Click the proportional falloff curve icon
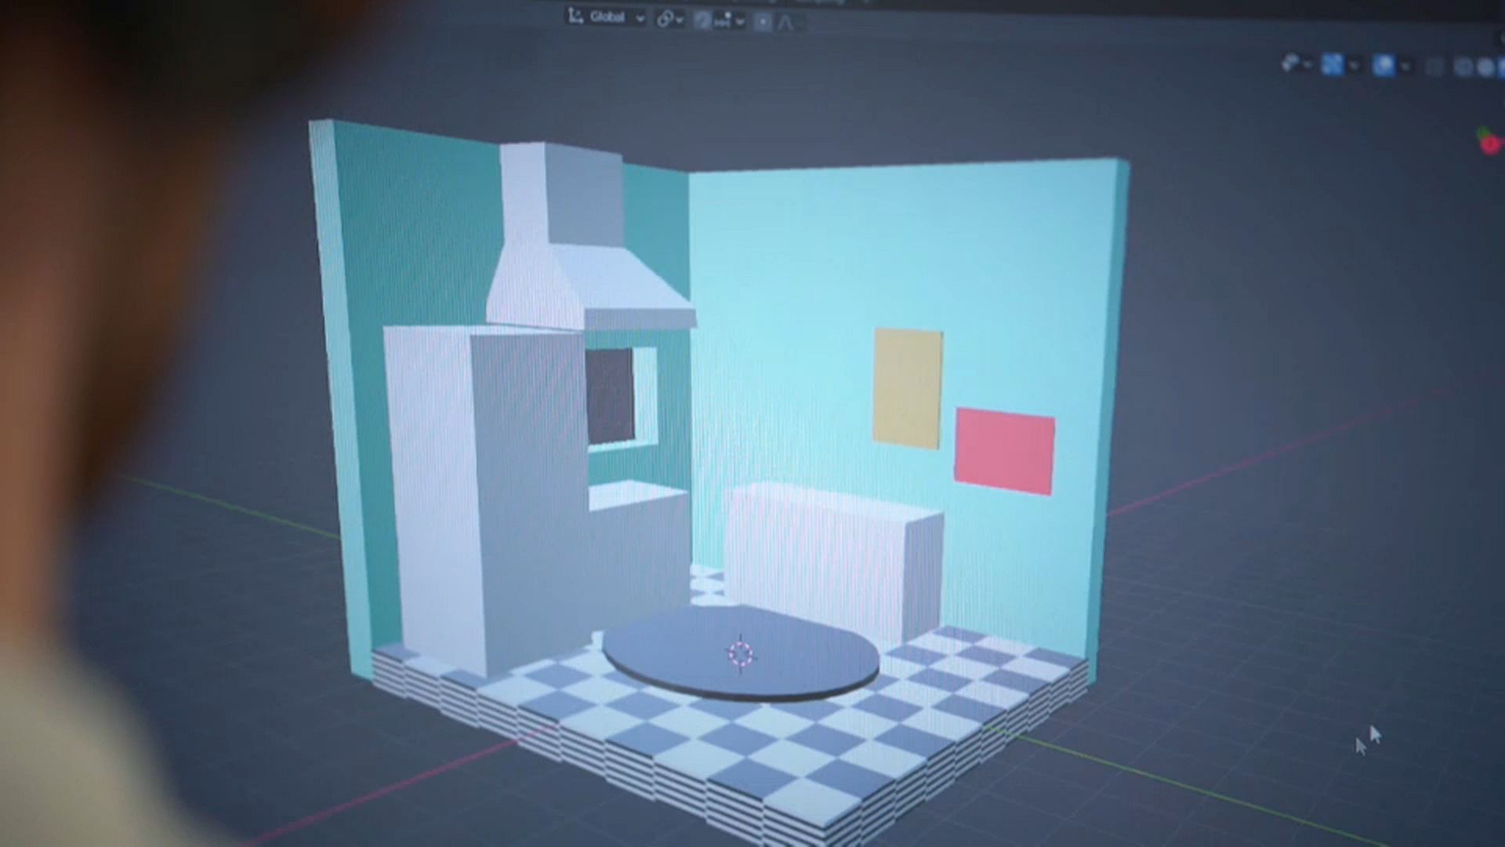This screenshot has height=847, width=1505. pos(785,23)
